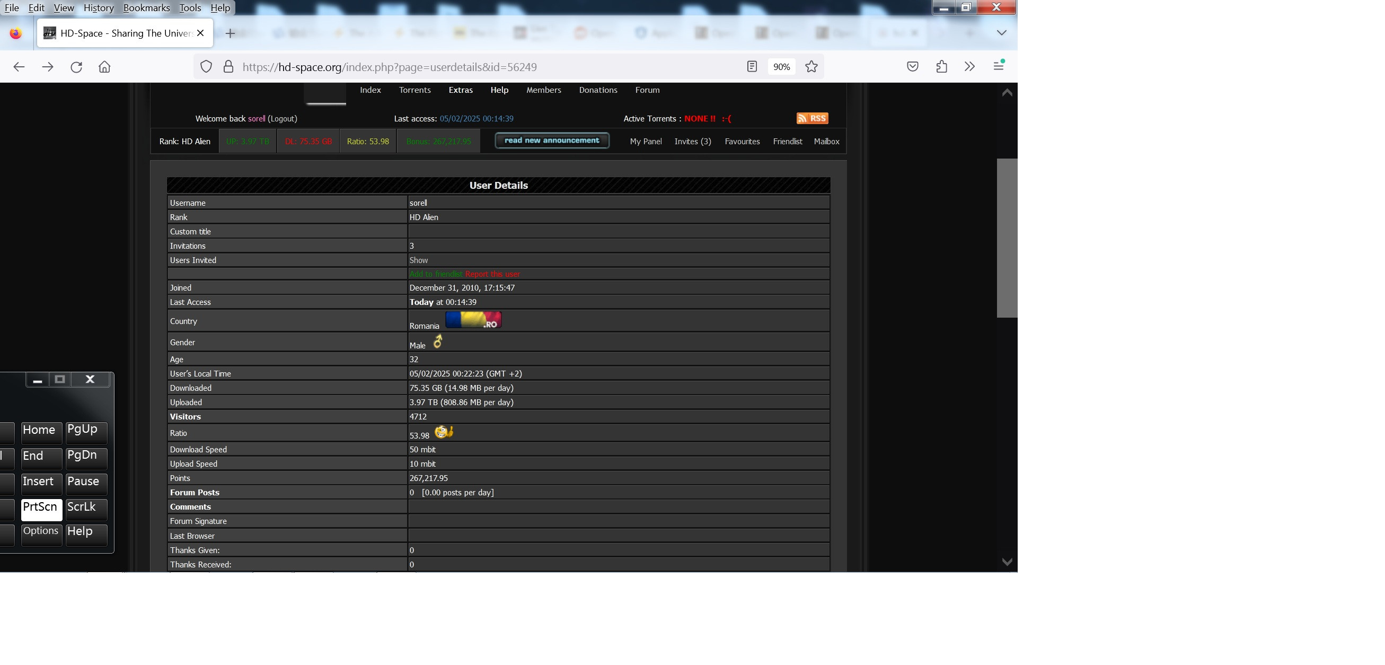Bookmark this page with star icon
This screenshot has height=665, width=1385.
[x=811, y=67]
